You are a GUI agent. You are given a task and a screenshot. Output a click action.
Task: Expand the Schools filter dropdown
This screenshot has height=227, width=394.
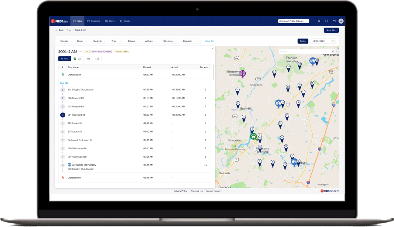coord(65,41)
